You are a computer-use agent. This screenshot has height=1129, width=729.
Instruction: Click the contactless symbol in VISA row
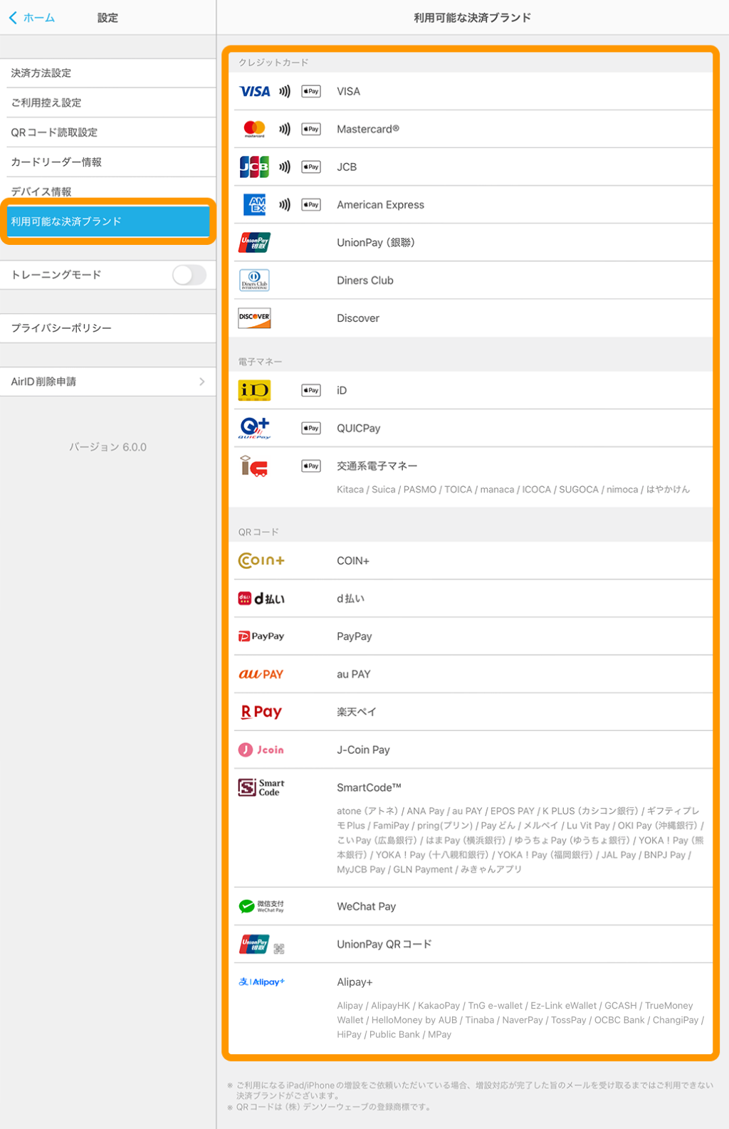[x=285, y=91]
